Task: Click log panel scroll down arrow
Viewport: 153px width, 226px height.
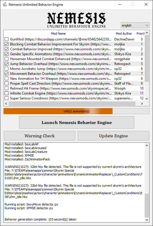Action: coord(147,220)
